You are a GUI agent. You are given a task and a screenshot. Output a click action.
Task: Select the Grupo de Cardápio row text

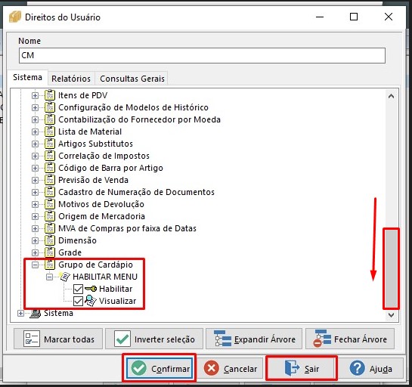tap(95, 265)
